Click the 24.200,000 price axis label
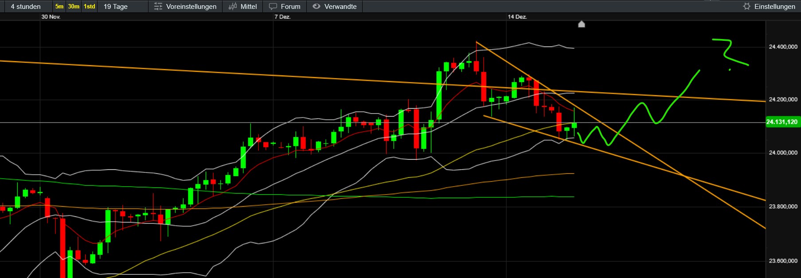The height and width of the screenshot is (278, 801). [x=783, y=99]
